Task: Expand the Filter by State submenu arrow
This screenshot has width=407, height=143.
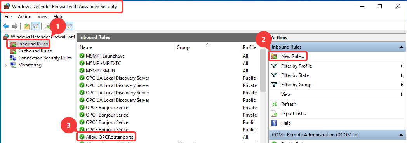Action: coord(402,75)
